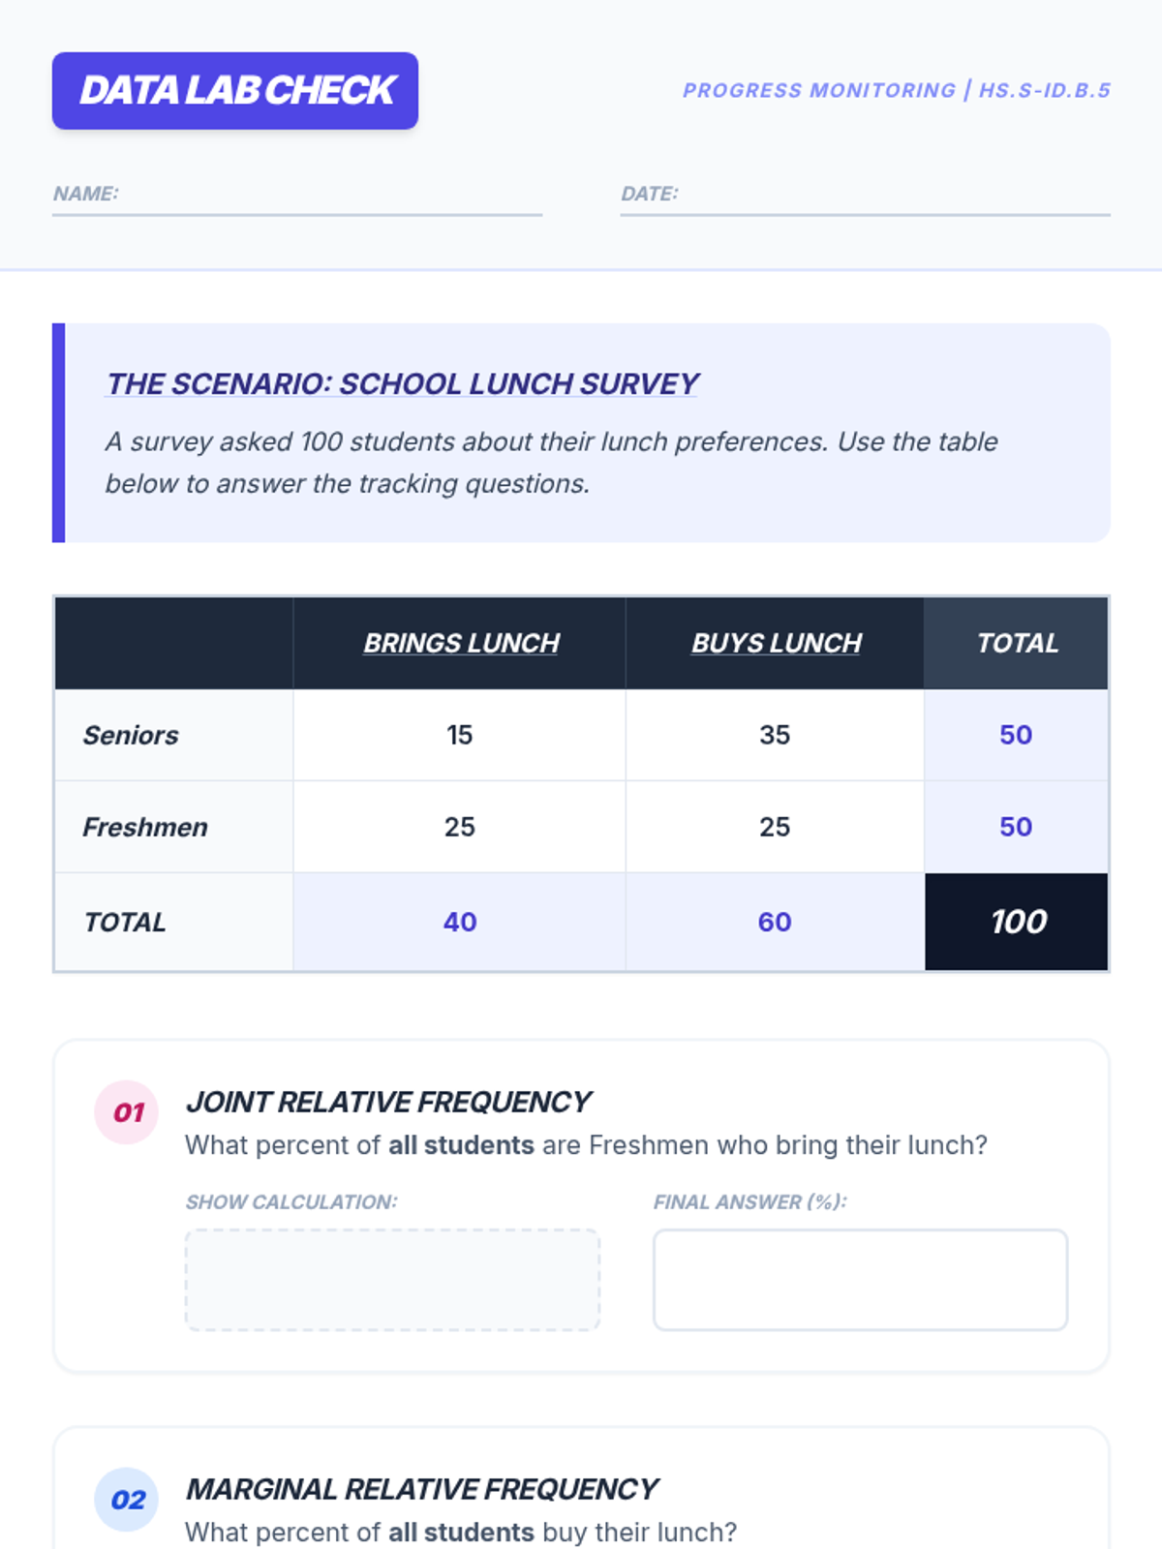
Task: Click the 02 question number badge
Action: 127,1500
